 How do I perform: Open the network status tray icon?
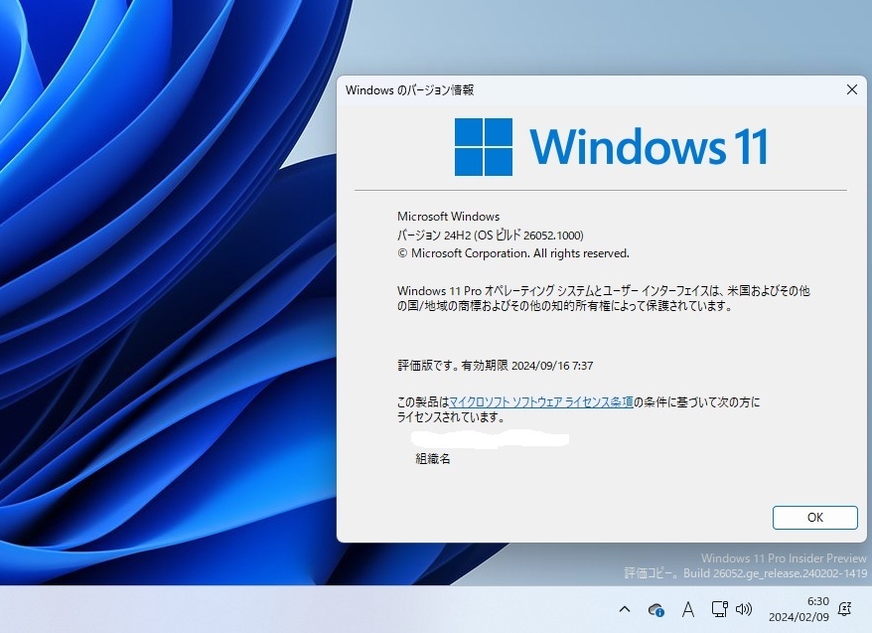pos(720,609)
